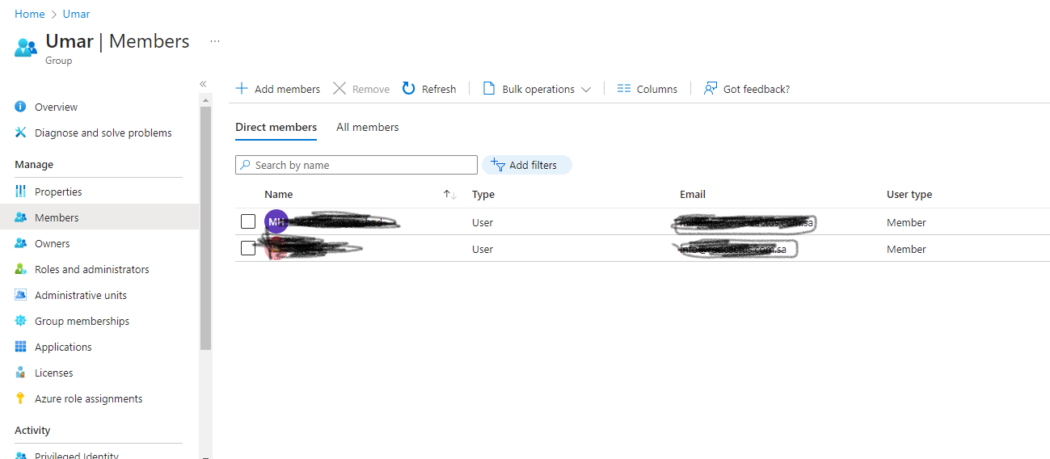This screenshot has width=1050, height=459.
Task: Click the Name column header
Action: 279,194
